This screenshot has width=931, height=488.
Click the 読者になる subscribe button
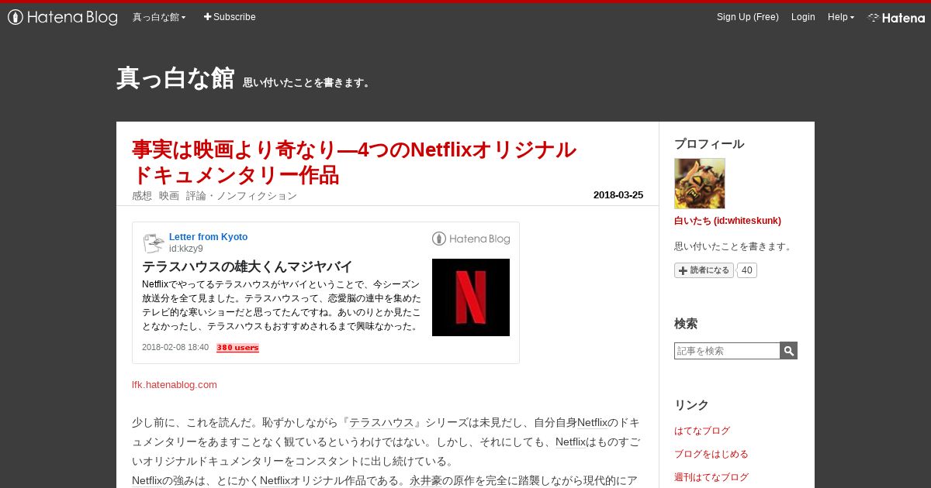[704, 270]
